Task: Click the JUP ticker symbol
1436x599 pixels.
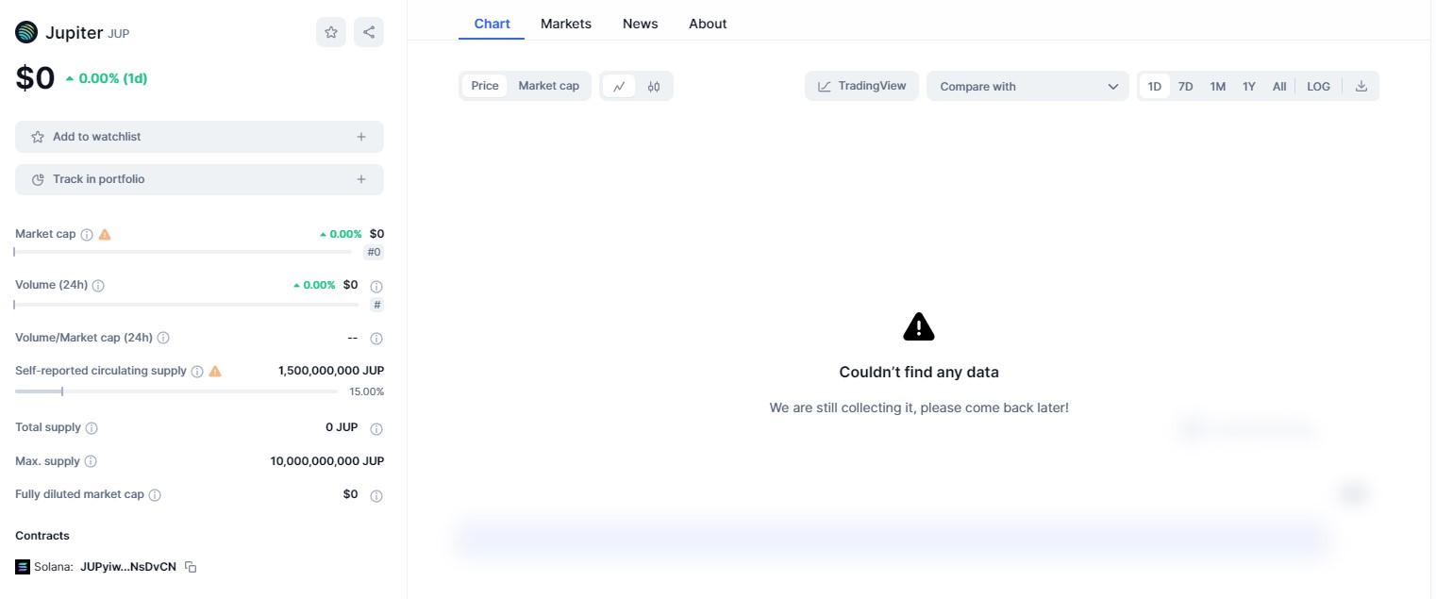Action: click(119, 34)
